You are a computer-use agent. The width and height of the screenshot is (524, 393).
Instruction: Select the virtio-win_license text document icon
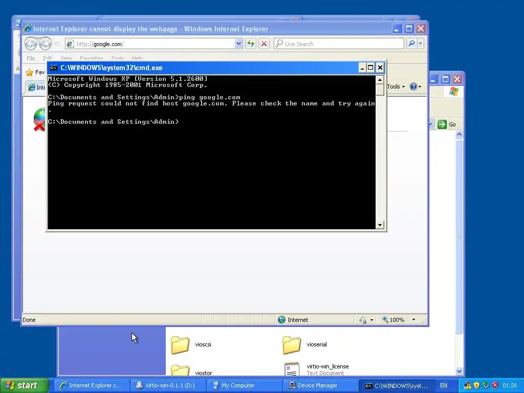coord(292,369)
